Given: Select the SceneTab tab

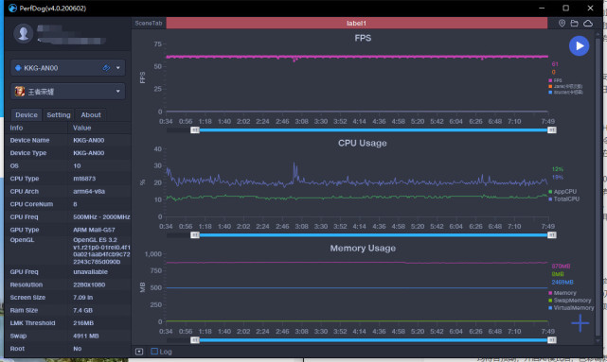Looking at the screenshot, I should (x=149, y=24).
